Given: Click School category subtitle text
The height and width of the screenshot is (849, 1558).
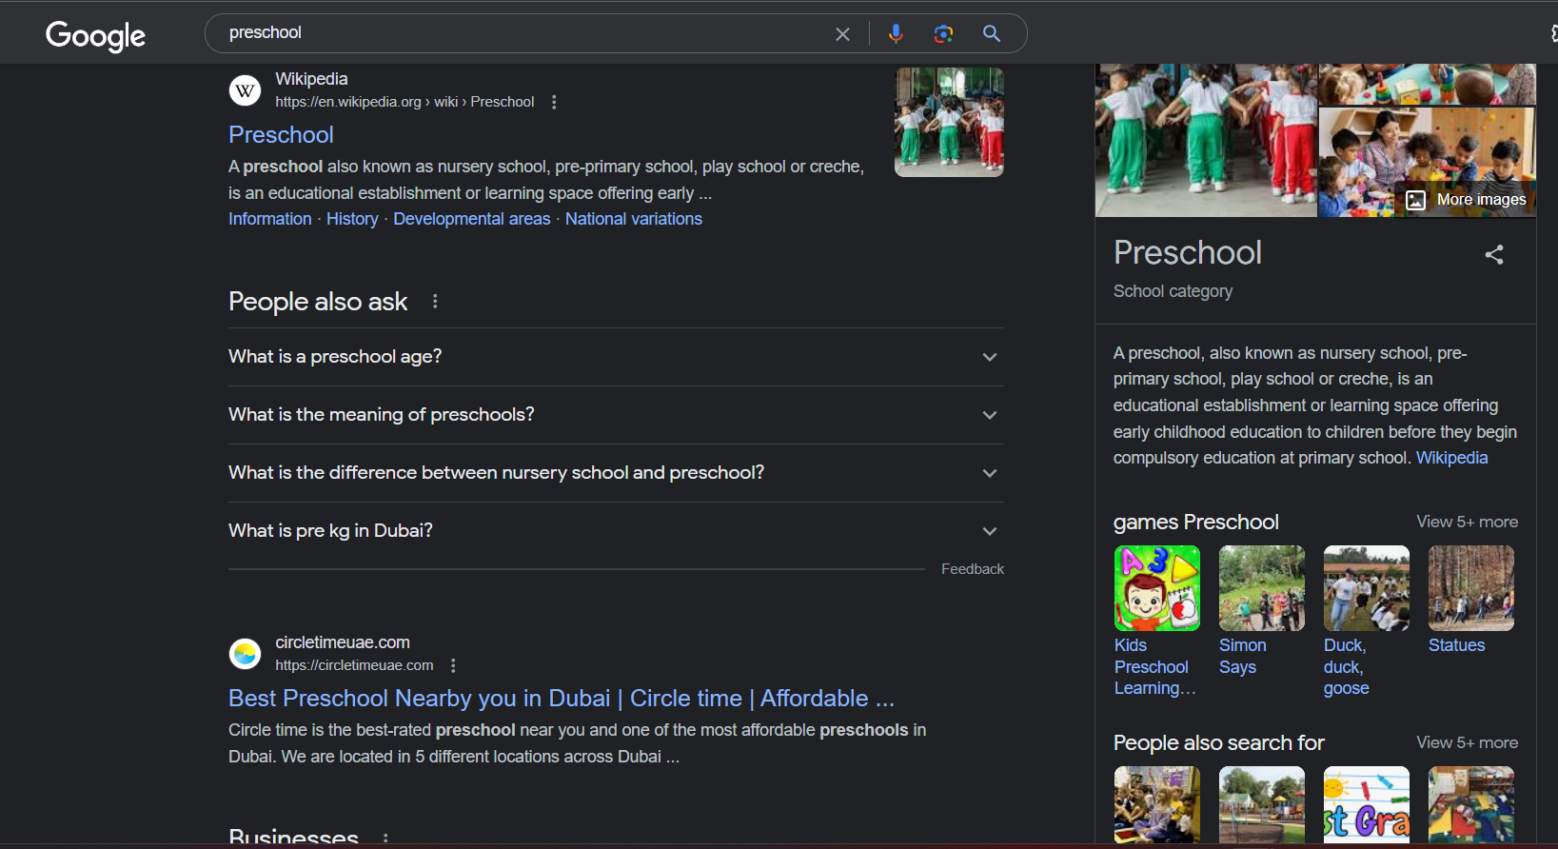Looking at the screenshot, I should (1173, 291).
